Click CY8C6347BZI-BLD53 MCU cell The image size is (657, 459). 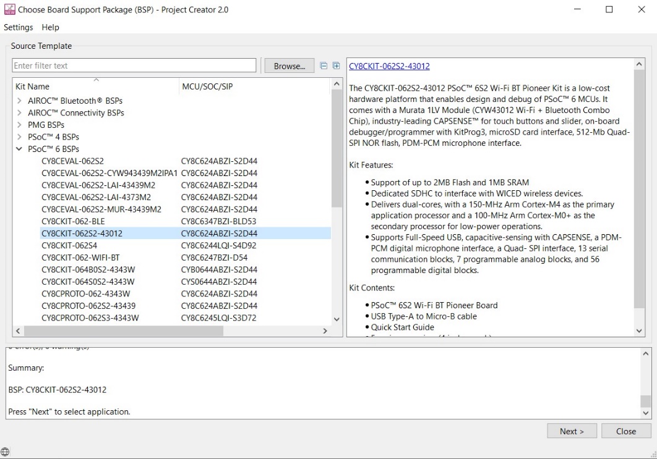click(218, 221)
